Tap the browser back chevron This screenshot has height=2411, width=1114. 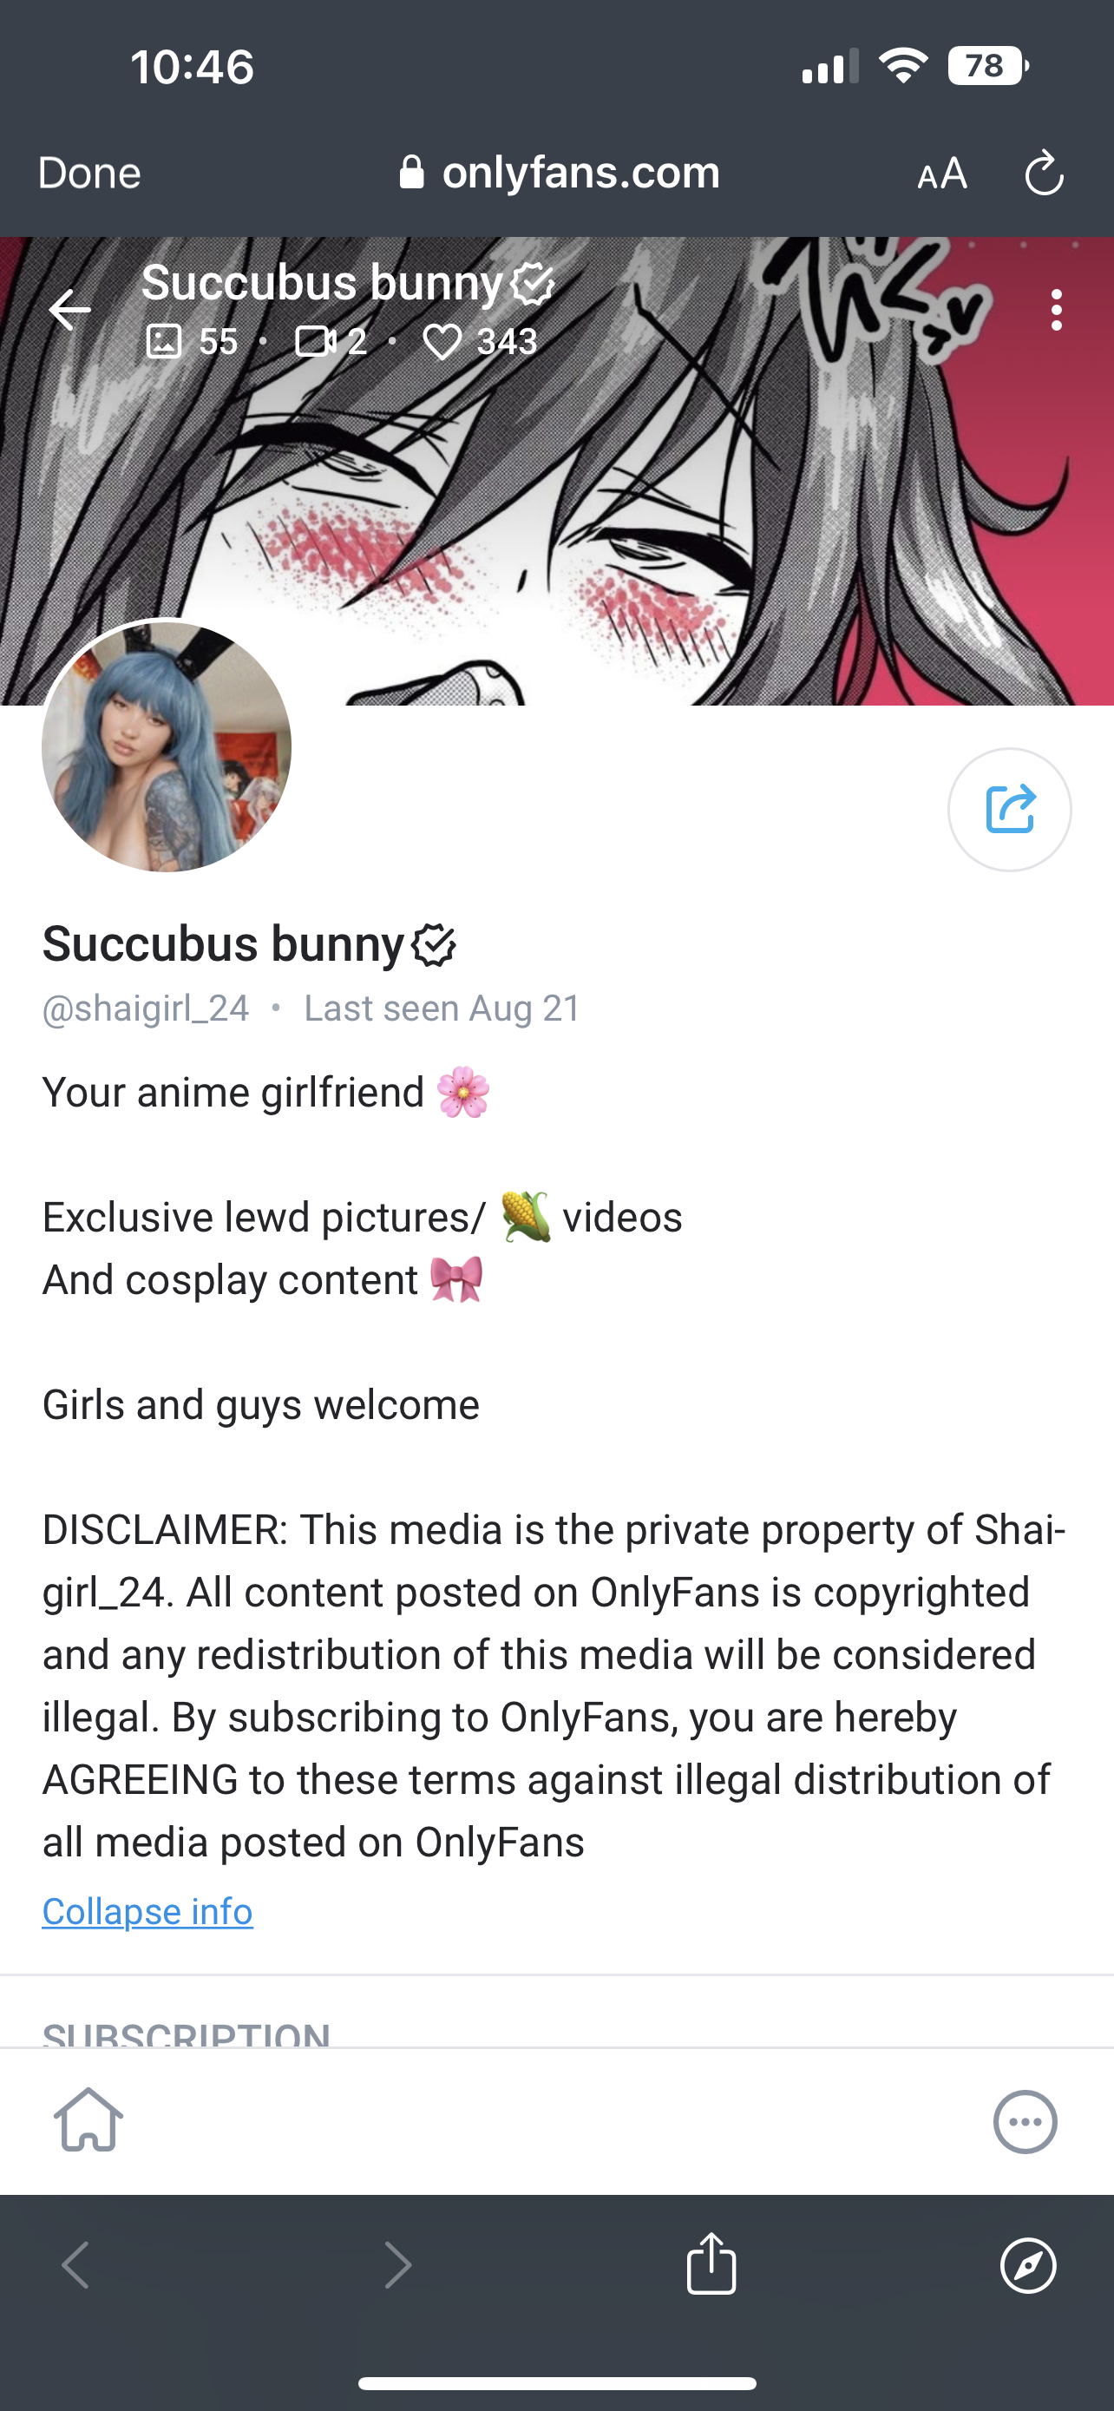(75, 2265)
